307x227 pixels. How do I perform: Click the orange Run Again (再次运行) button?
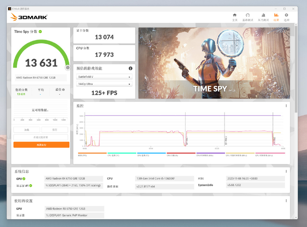pyautogui.click(x=41, y=145)
